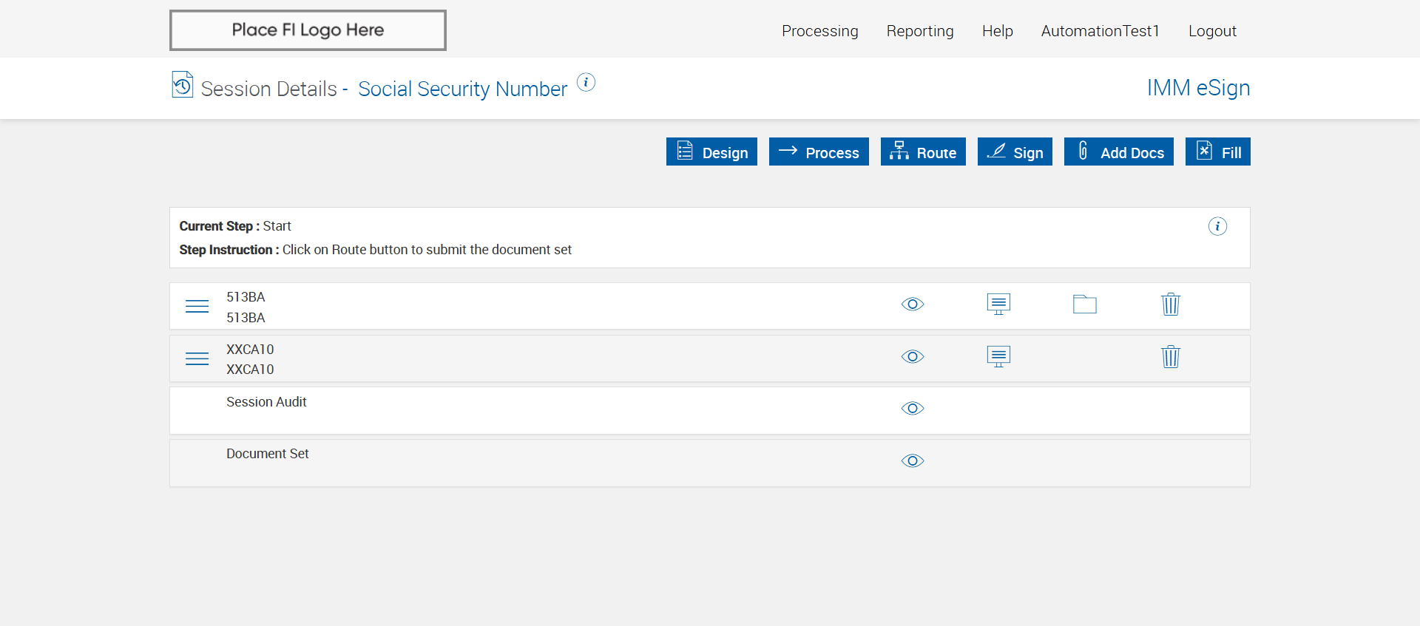The image size is (1420, 626).
Task: Delete the 513BA document with trash icon
Action: 1170,305
